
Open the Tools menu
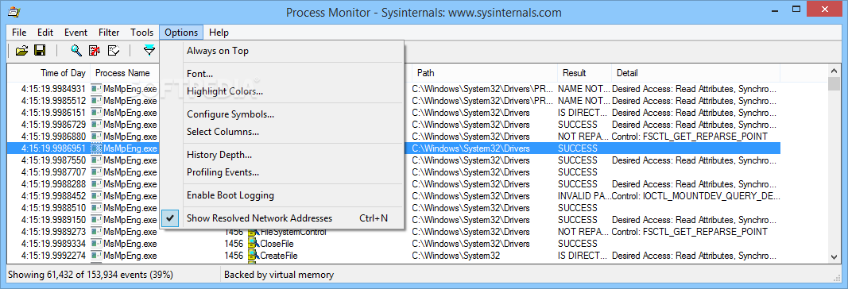(x=141, y=33)
